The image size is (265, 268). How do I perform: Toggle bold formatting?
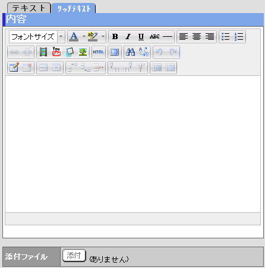click(115, 37)
